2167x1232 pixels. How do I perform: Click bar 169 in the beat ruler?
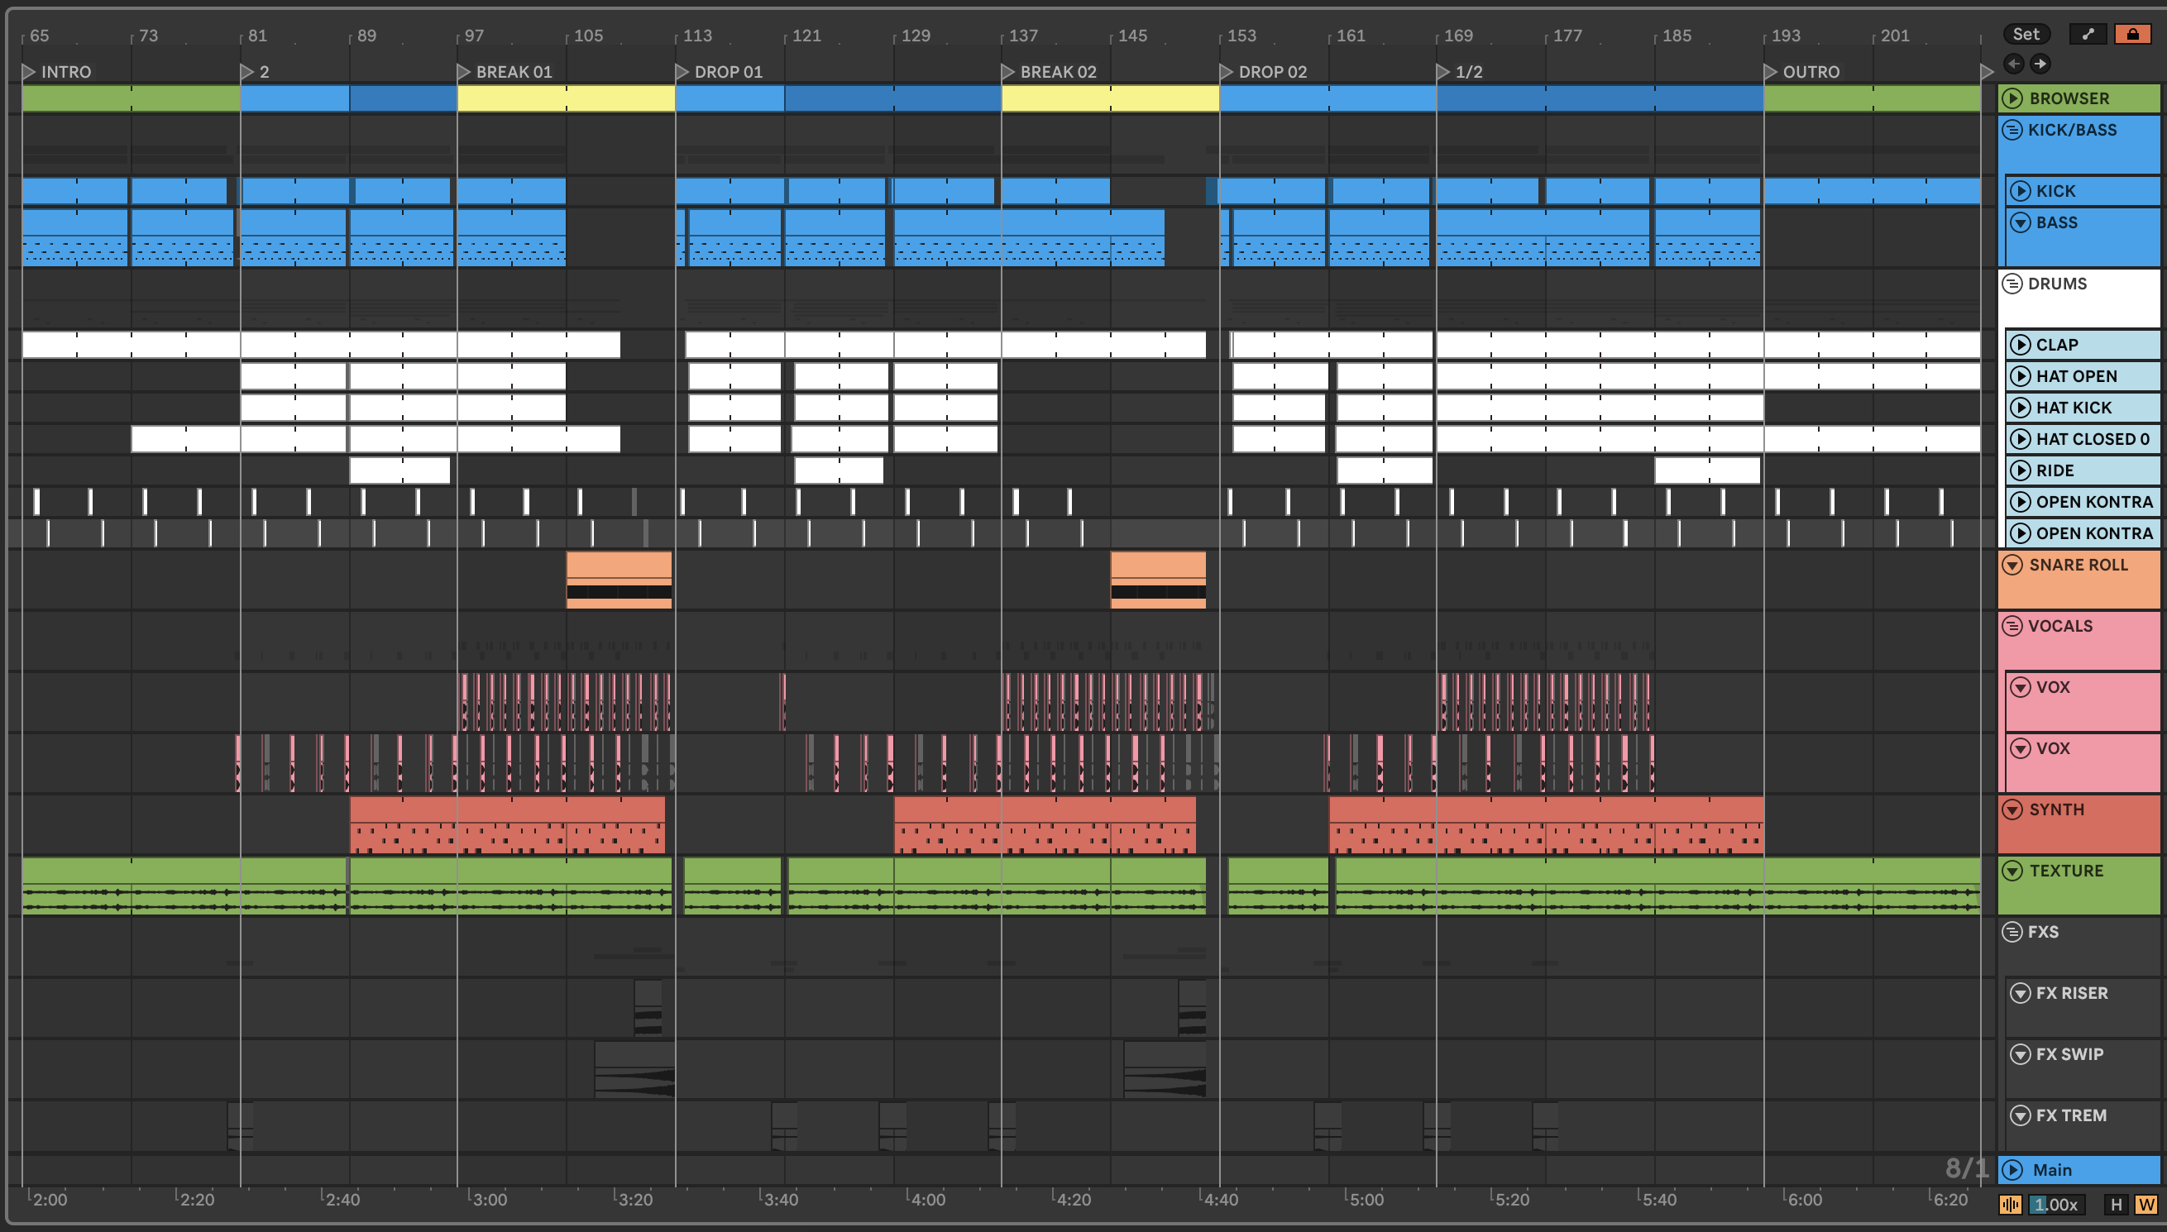(x=1458, y=36)
